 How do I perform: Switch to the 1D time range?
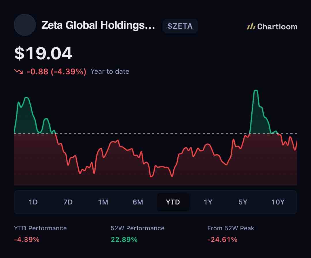pos(33,202)
